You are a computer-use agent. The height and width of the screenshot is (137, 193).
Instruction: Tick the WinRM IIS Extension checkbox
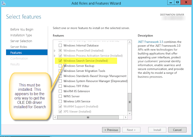click(x=60, y=91)
